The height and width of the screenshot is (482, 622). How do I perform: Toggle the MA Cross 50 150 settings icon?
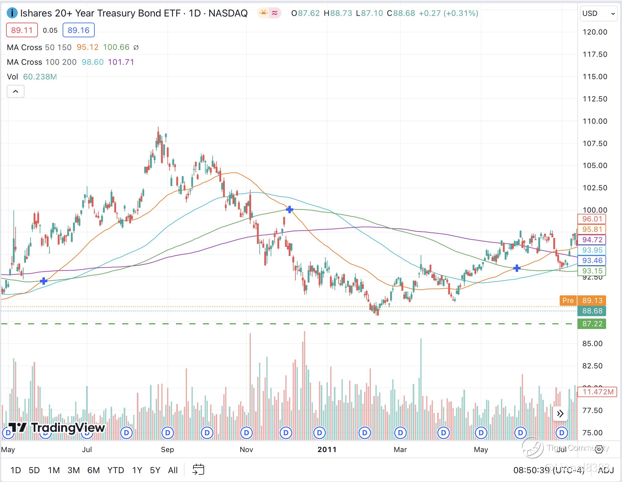[x=136, y=47]
